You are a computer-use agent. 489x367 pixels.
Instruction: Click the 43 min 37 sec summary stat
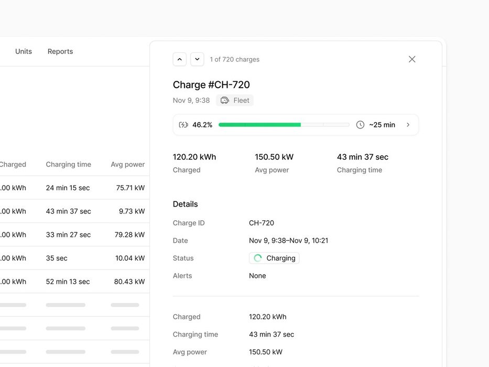[x=362, y=163]
